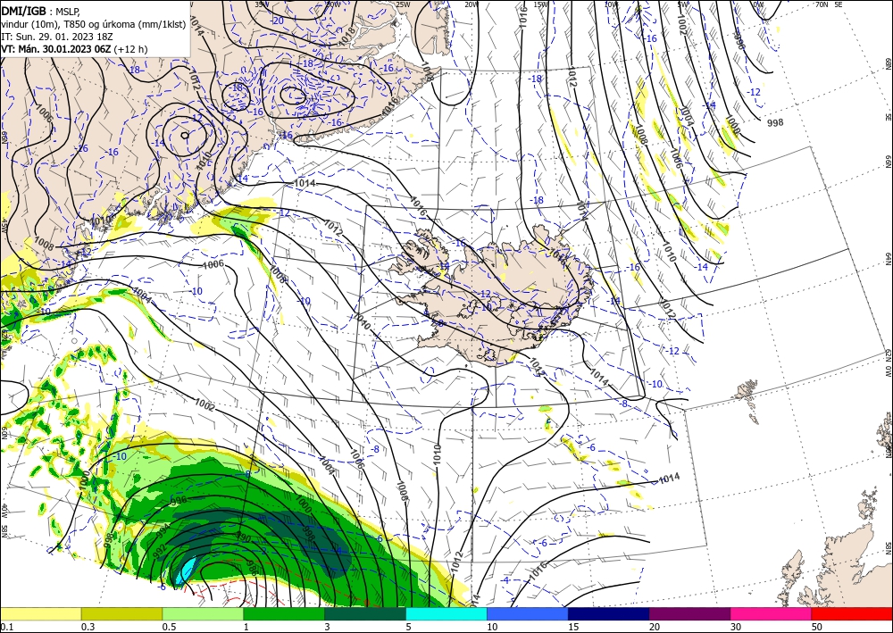893x633 pixels.
Task: Select the light green 0.5–1 legend swatch
Action: tap(203, 613)
